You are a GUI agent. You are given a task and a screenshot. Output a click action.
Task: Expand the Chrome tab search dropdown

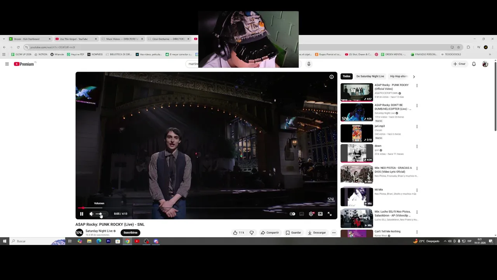click(3, 39)
